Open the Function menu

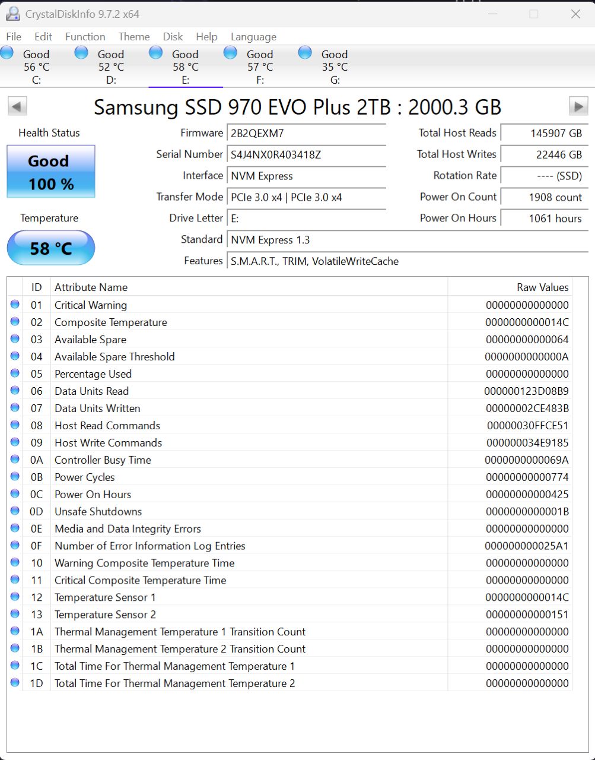85,37
